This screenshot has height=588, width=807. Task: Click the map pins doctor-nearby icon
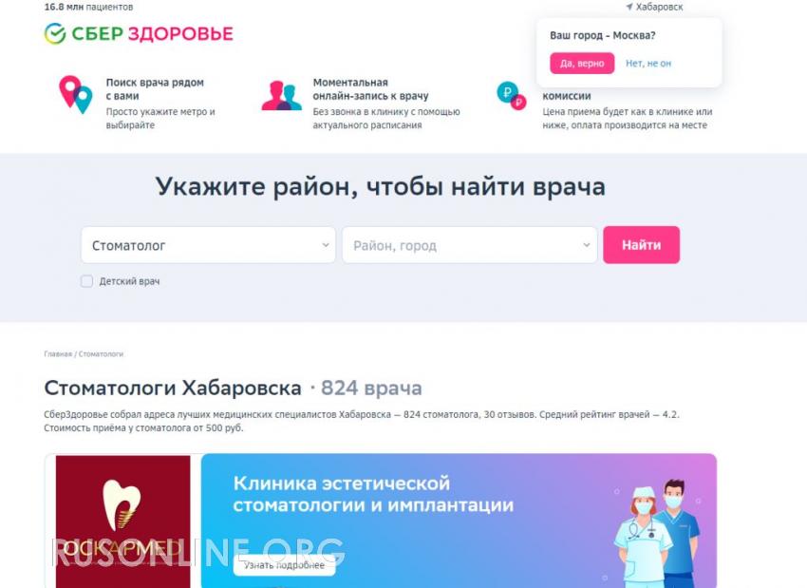[76, 94]
